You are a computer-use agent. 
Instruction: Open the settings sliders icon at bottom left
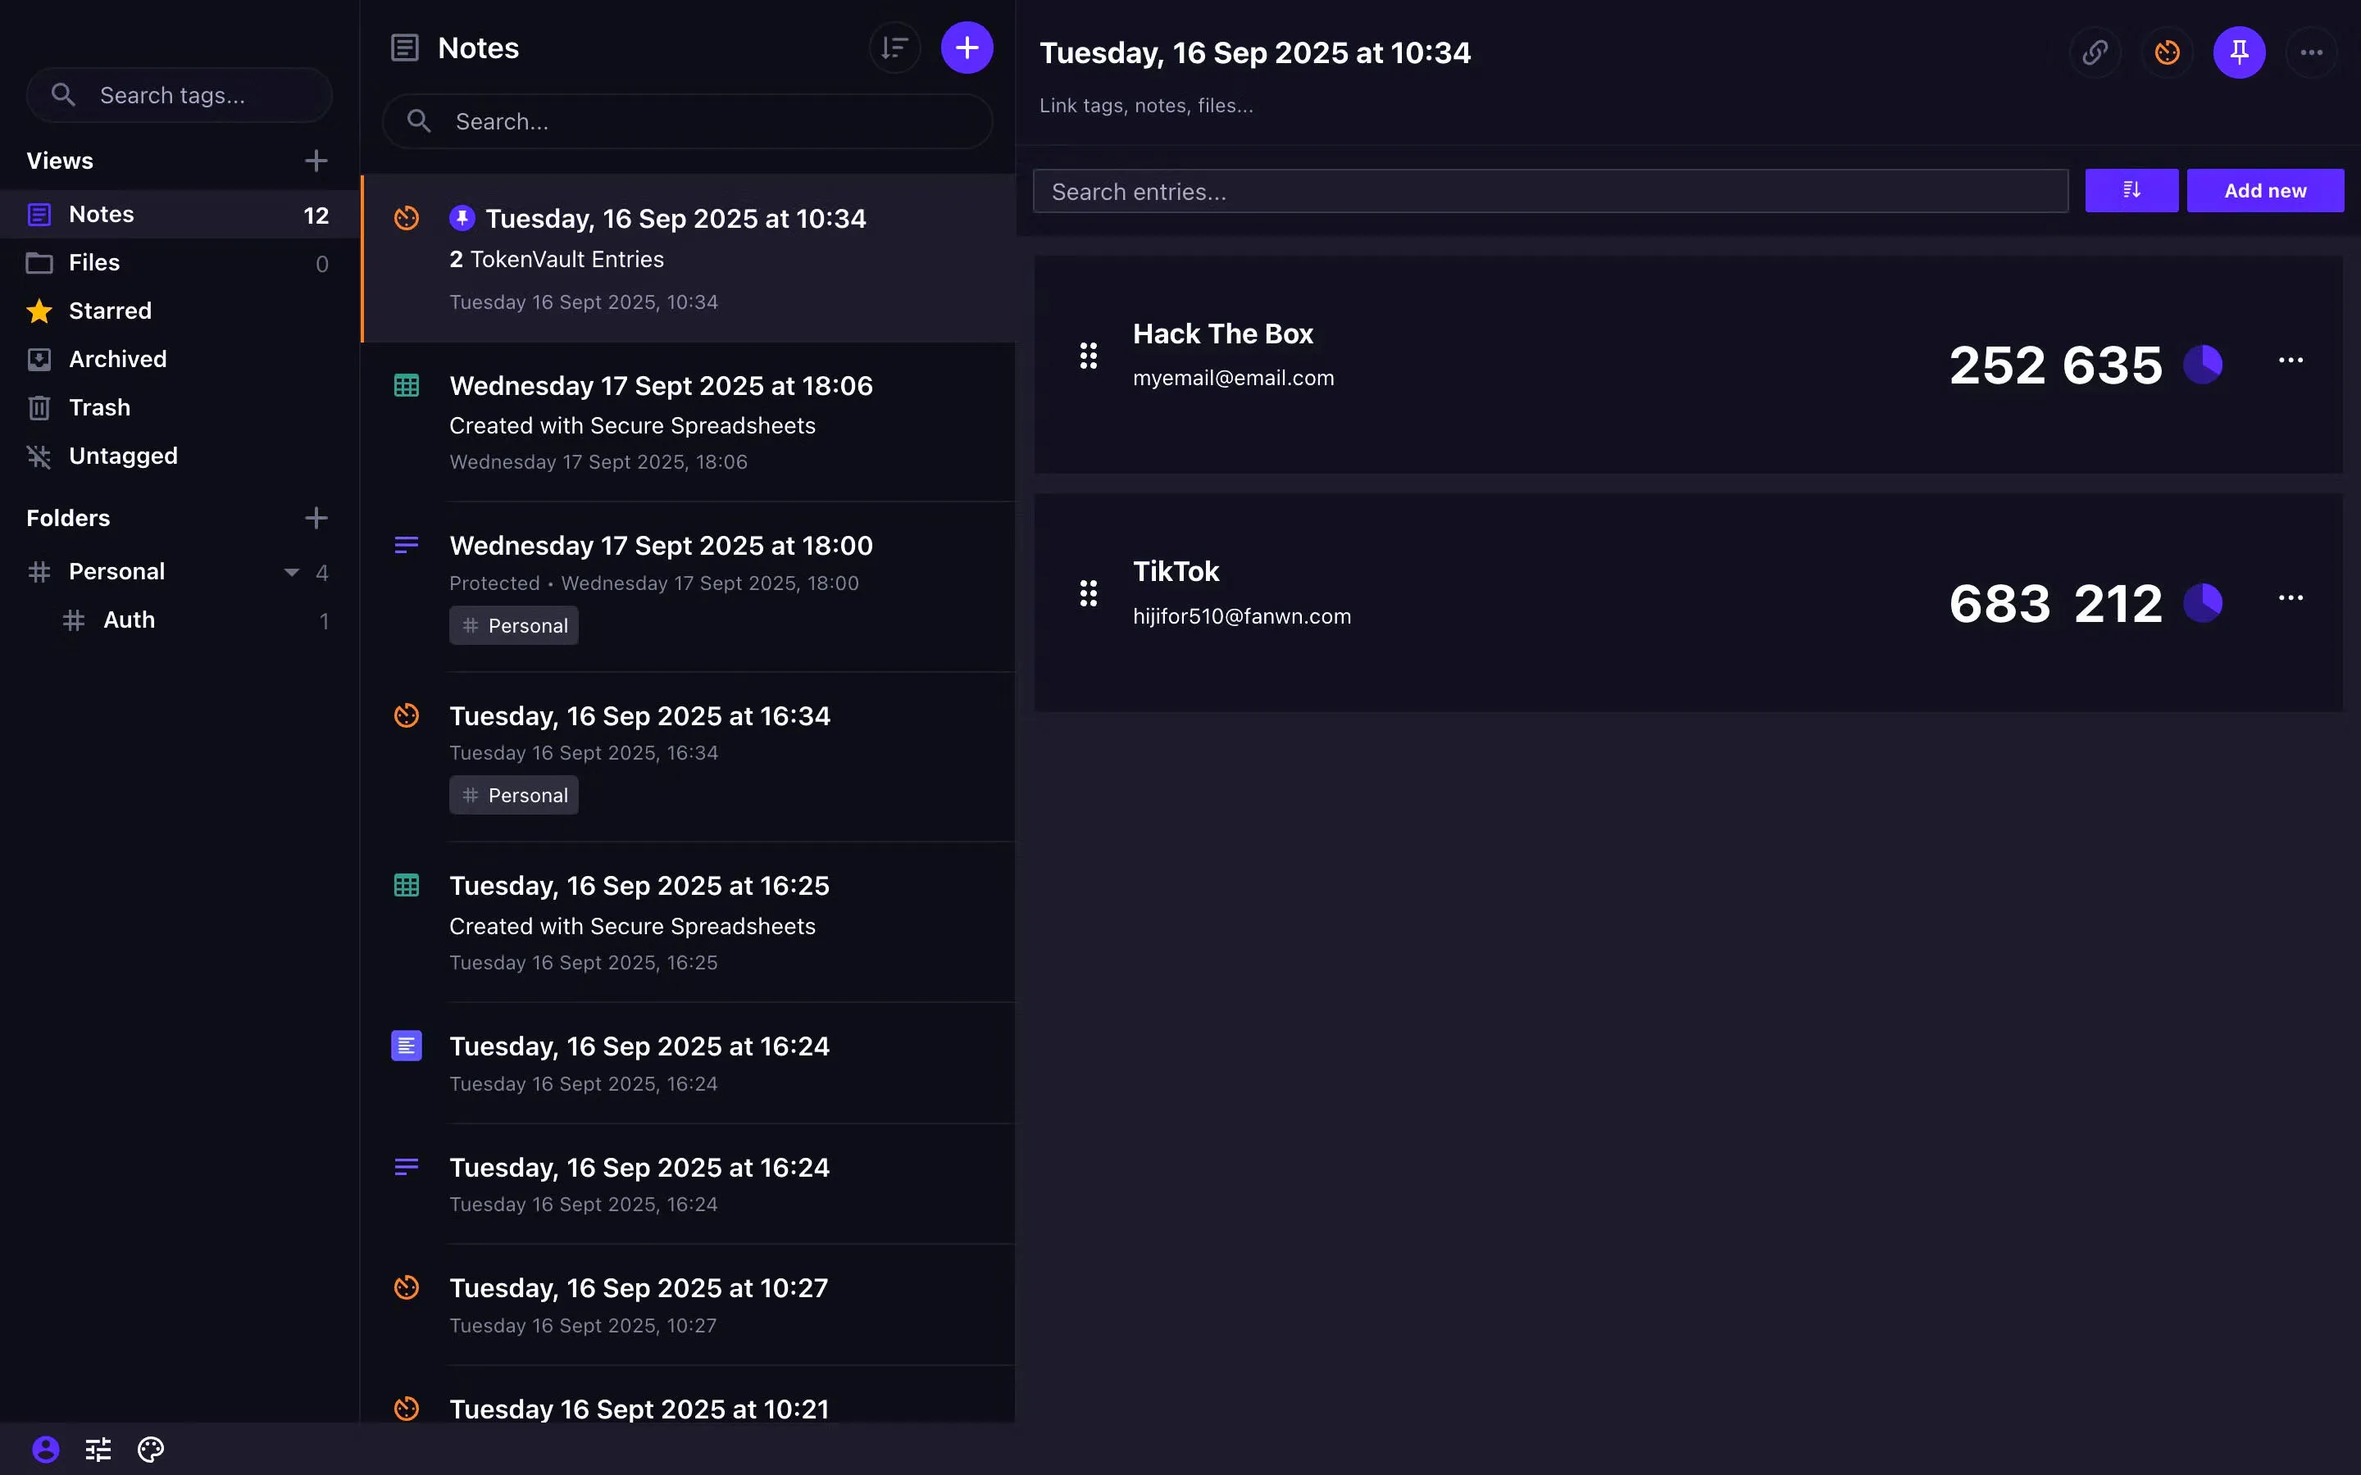(98, 1450)
